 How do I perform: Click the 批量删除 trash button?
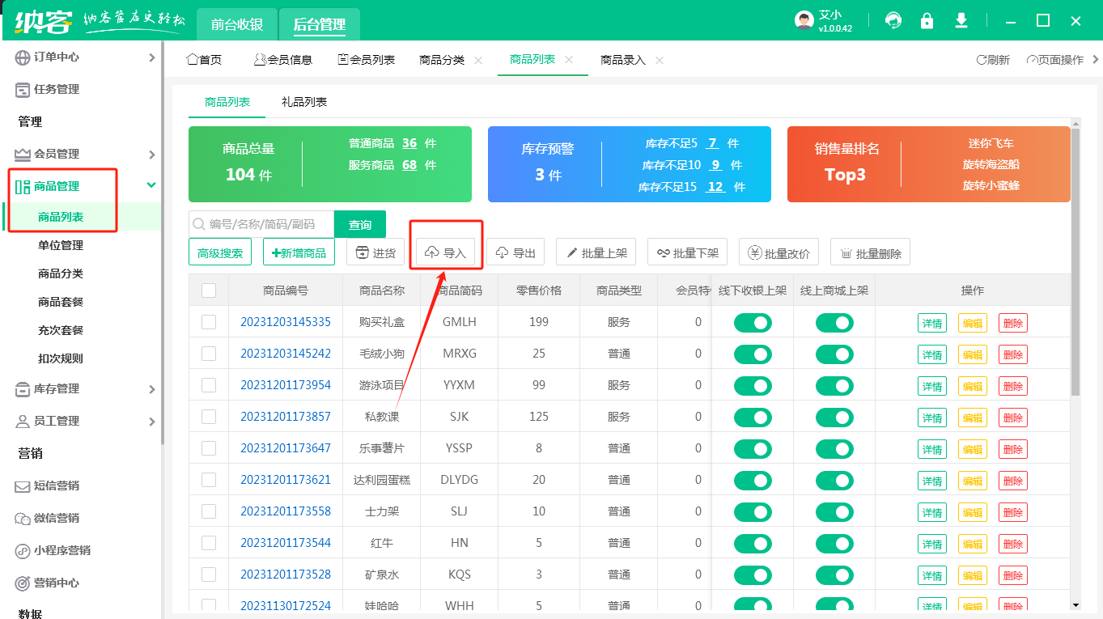871,252
